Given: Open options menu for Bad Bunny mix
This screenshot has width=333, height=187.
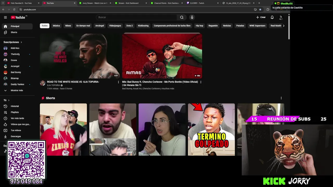Looking at the screenshot, I should click(201, 82).
